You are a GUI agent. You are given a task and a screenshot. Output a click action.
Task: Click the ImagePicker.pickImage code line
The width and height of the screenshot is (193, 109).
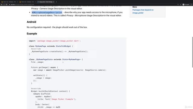(70, 70)
